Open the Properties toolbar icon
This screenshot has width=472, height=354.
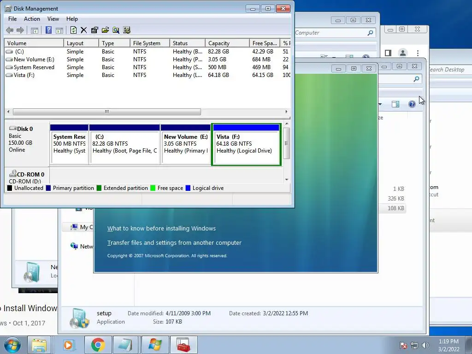[94, 30]
